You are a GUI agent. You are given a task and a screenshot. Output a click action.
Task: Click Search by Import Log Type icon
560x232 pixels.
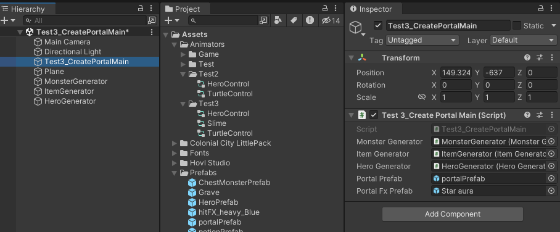[310, 20]
